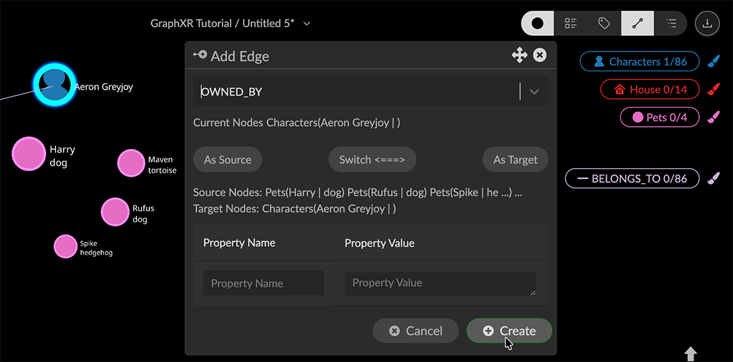Click the red paintbrush beside House
This screenshot has width=733, height=362.
click(x=713, y=89)
